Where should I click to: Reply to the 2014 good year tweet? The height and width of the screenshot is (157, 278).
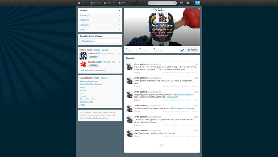point(166,111)
